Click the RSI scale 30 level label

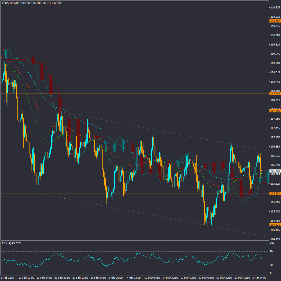coord(271,265)
